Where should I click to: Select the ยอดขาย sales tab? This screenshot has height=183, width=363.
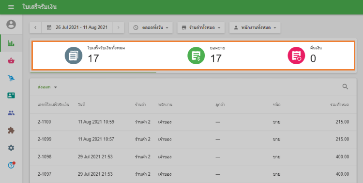[x=206, y=56]
